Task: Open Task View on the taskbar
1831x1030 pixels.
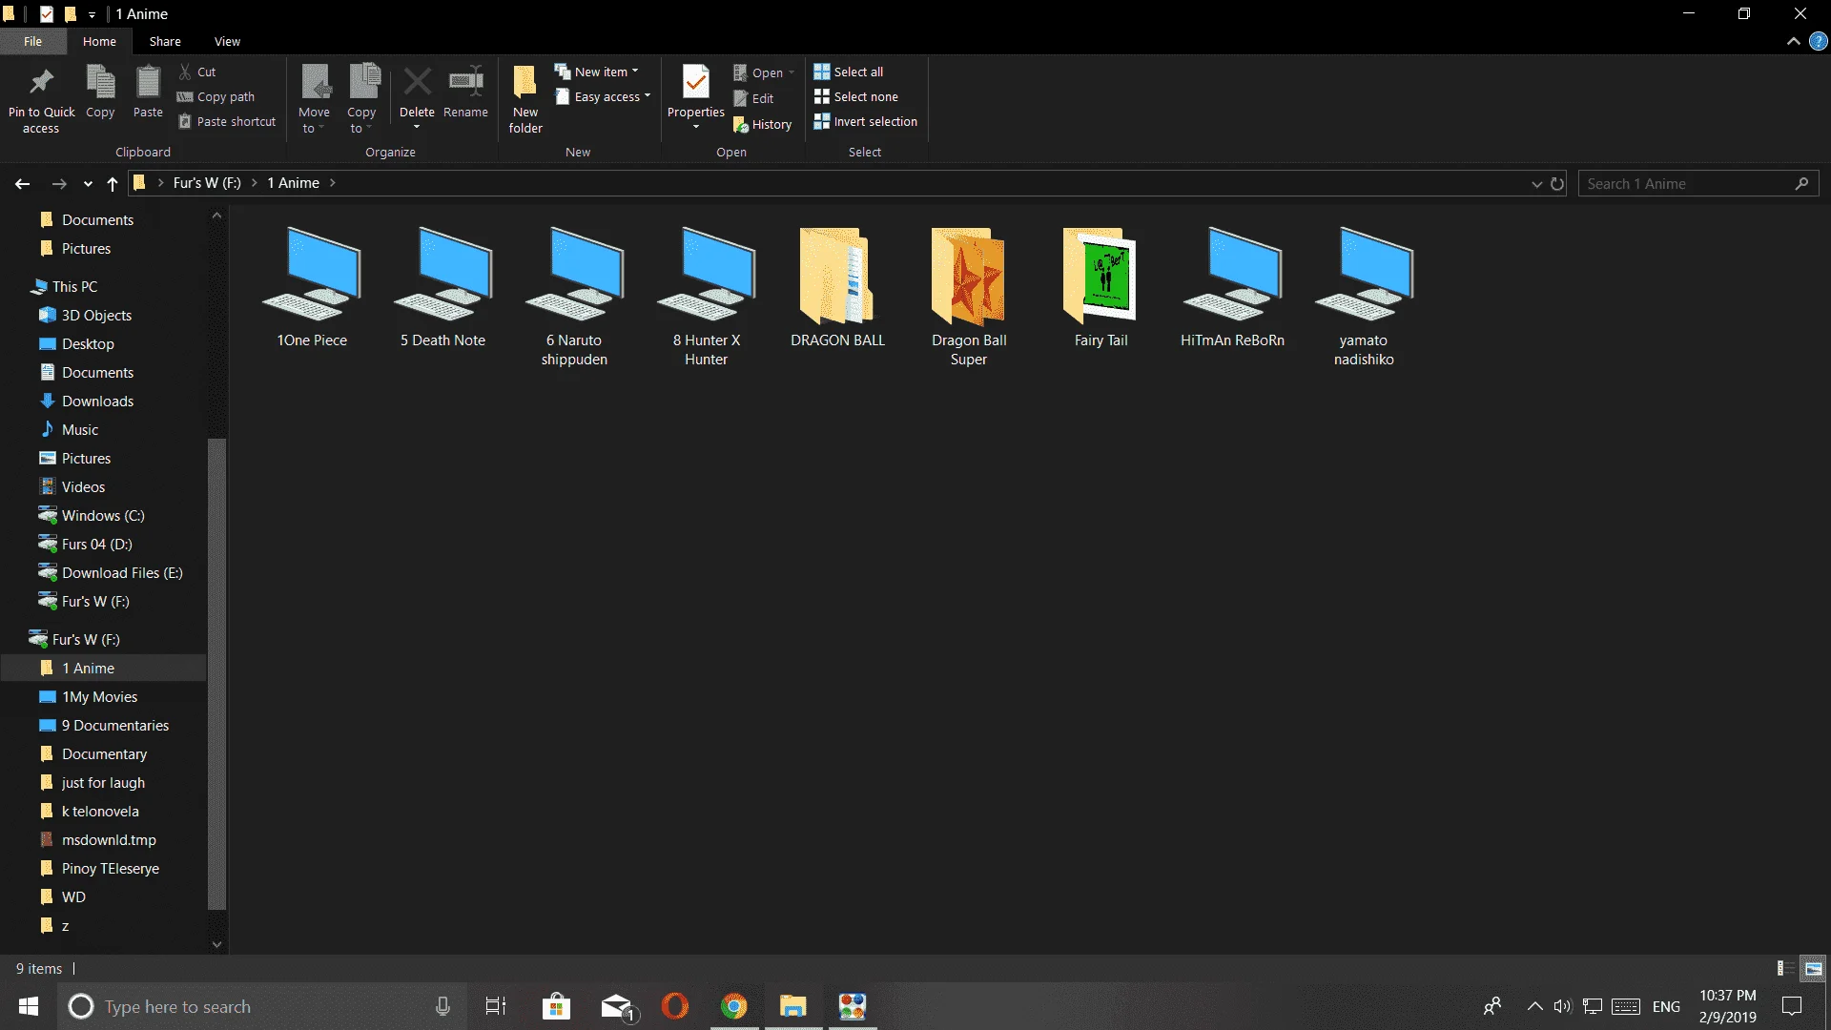Action: point(496,1006)
